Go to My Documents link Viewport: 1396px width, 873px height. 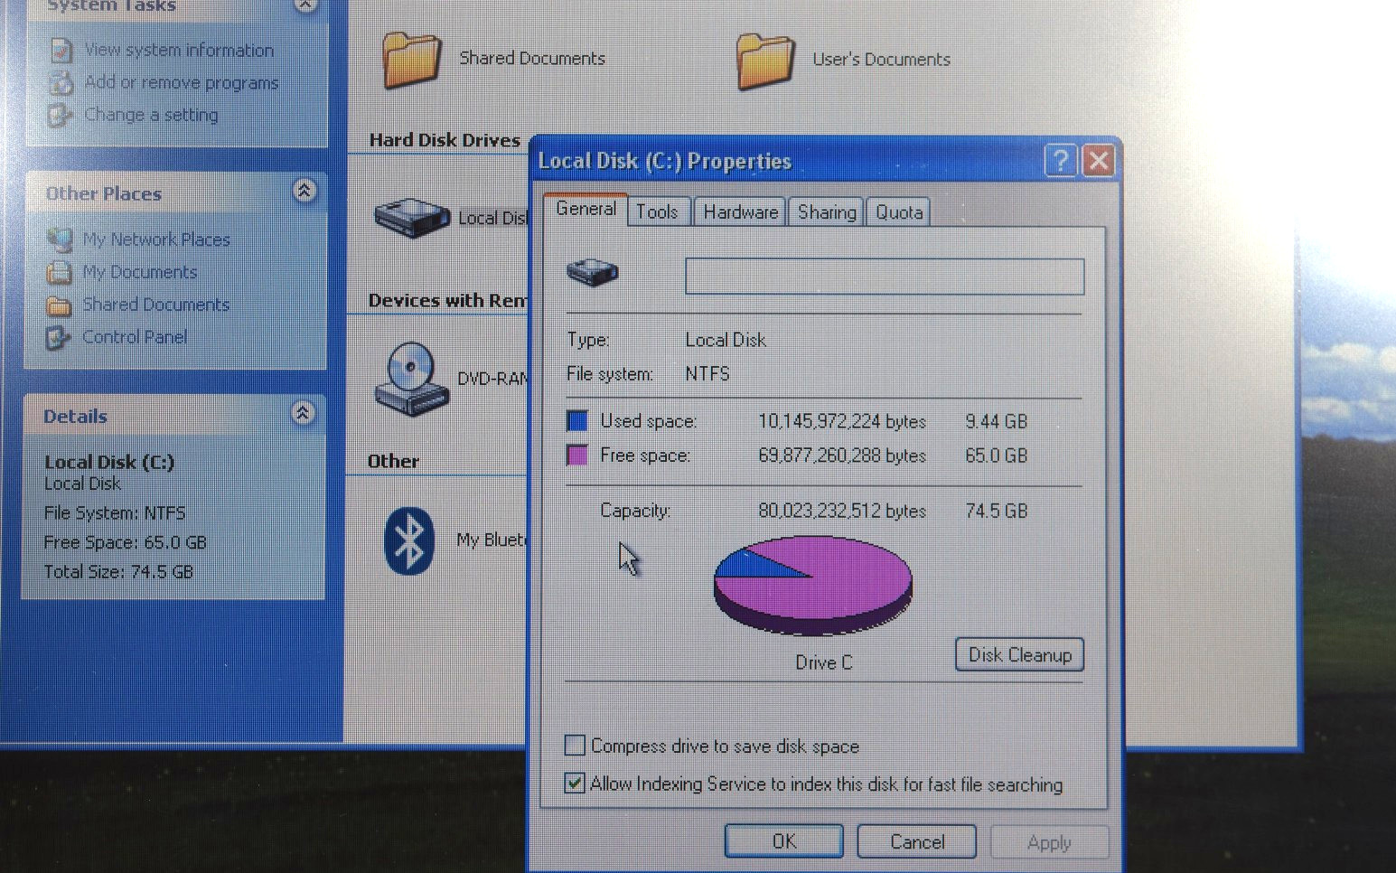[139, 272]
